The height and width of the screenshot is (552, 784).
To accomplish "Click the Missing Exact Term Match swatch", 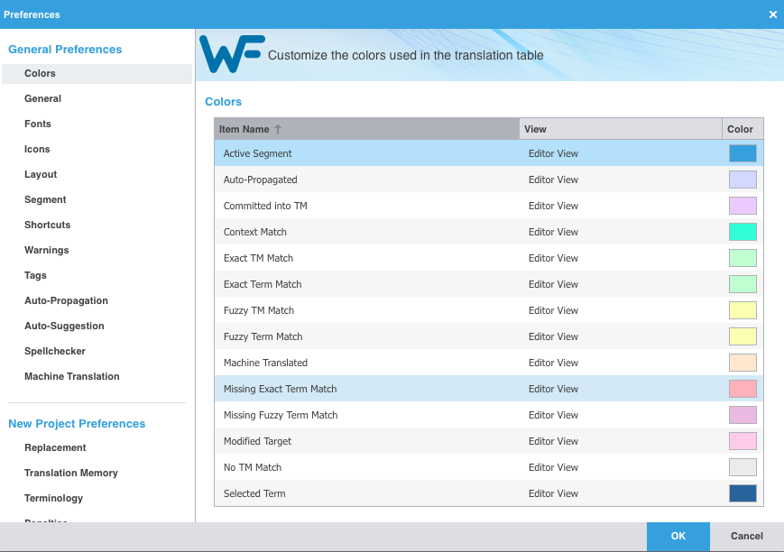I will [x=742, y=389].
